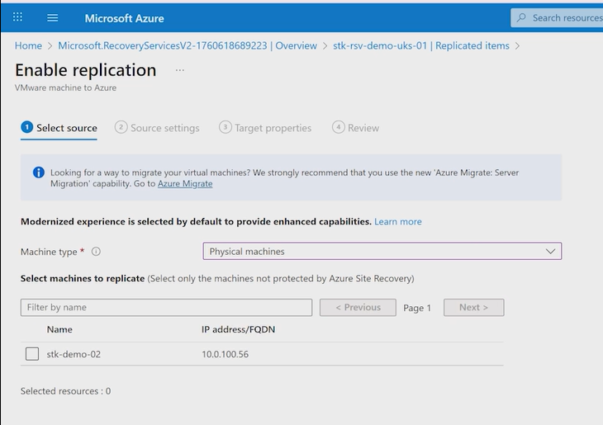The image size is (603, 425).
Task: Expand the Machine type dropdown
Action: (x=382, y=252)
